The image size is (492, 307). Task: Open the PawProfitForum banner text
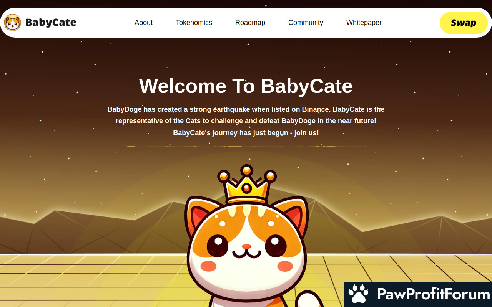tap(434, 294)
